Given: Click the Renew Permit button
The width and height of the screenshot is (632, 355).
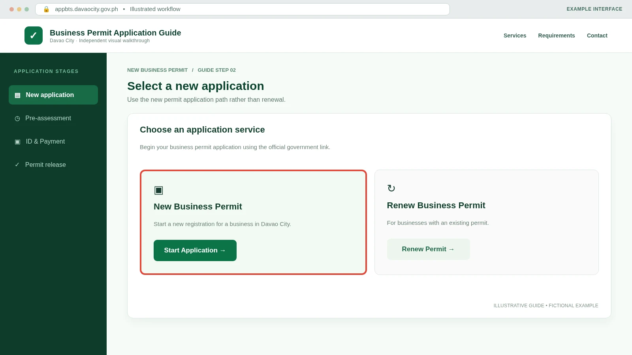Looking at the screenshot, I should tap(428, 249).
